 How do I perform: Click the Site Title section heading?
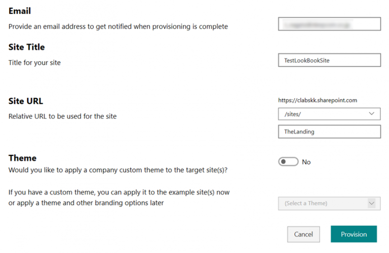click(27, 47)
